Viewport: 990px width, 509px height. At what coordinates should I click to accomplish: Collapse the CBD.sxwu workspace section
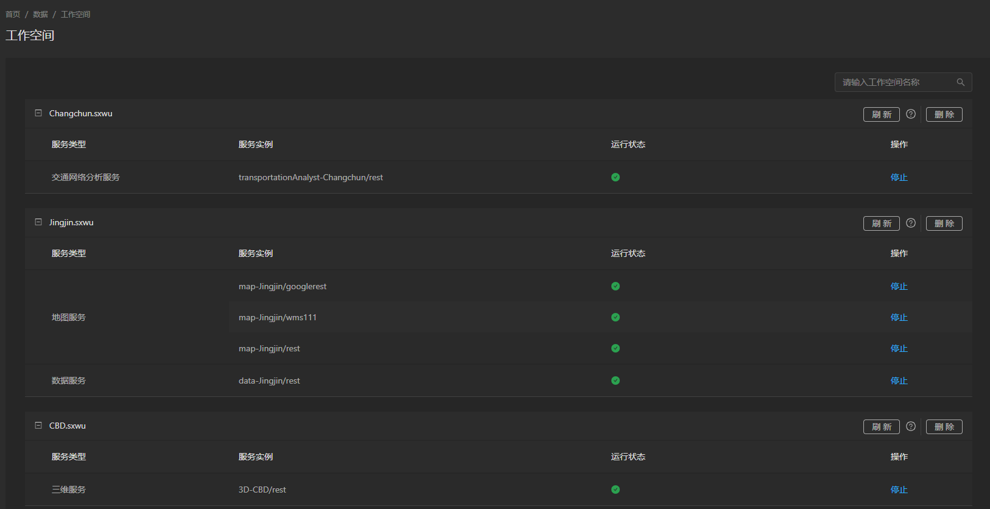point(38,426)
